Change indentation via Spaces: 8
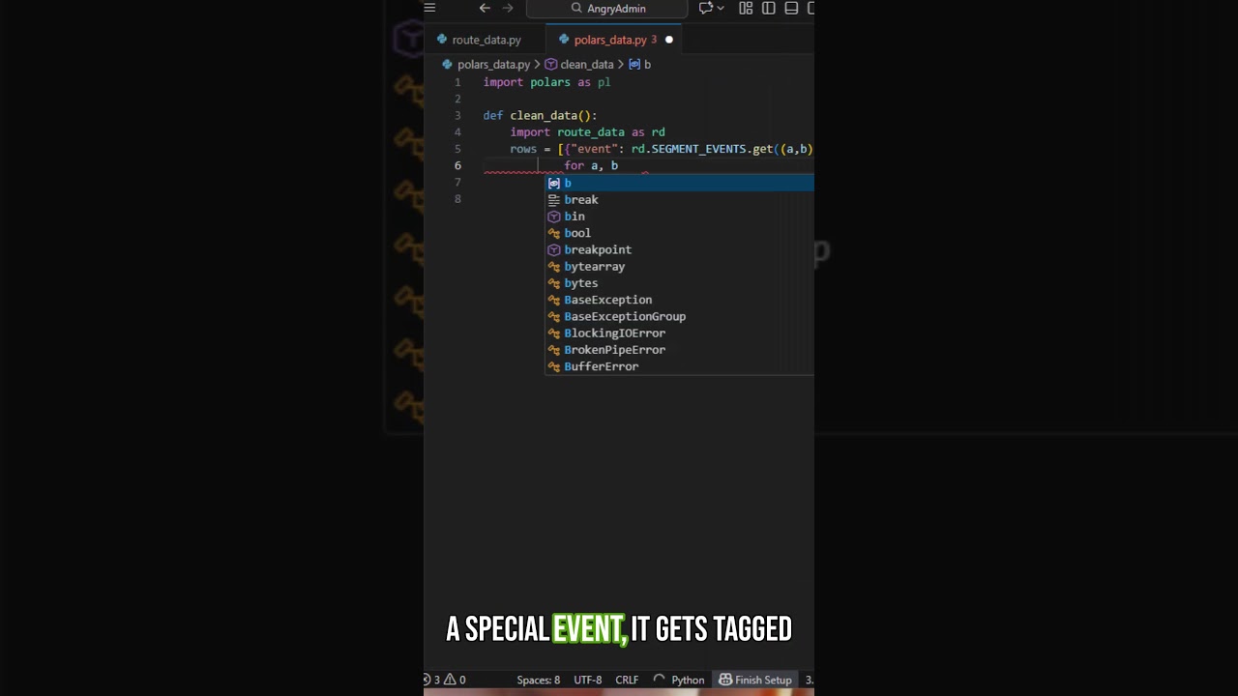The width and height of the screenshot is (1238, 696). 538,680
